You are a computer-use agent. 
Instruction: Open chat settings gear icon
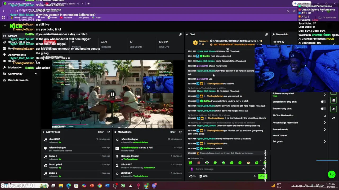(x=255, y=176)
